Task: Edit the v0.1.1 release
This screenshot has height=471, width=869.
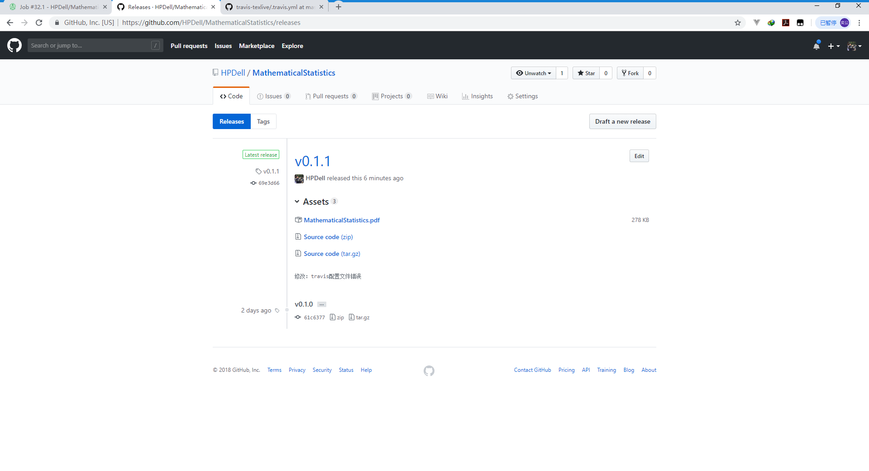Action: tap(639, 156)
